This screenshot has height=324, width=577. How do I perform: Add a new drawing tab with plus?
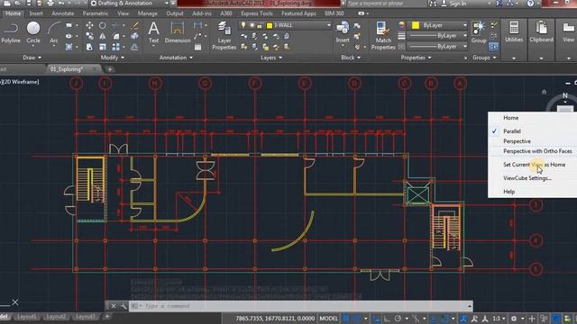tap(110, 69)
